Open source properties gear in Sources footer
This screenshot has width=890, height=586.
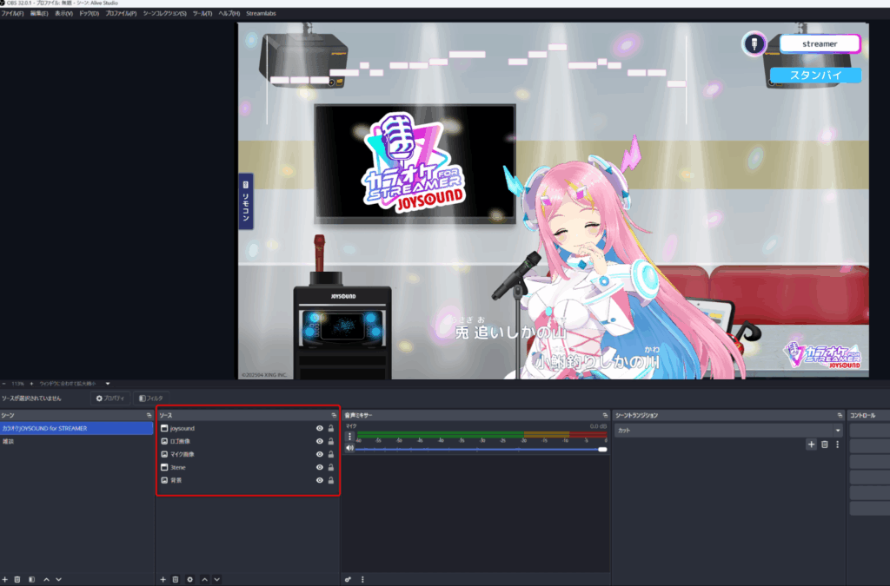tap(189, 579)
